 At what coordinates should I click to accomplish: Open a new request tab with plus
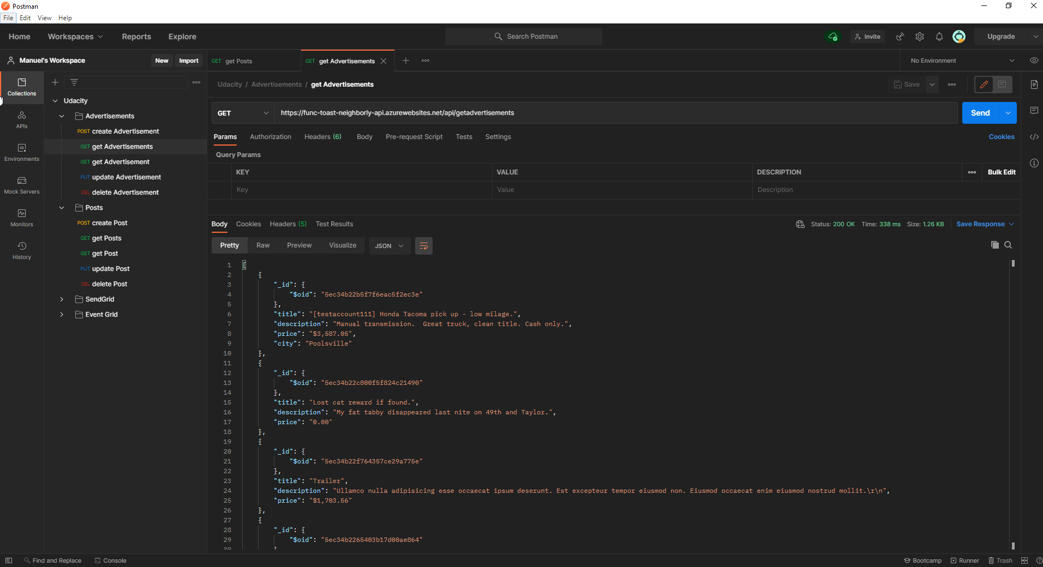point(406,61)
